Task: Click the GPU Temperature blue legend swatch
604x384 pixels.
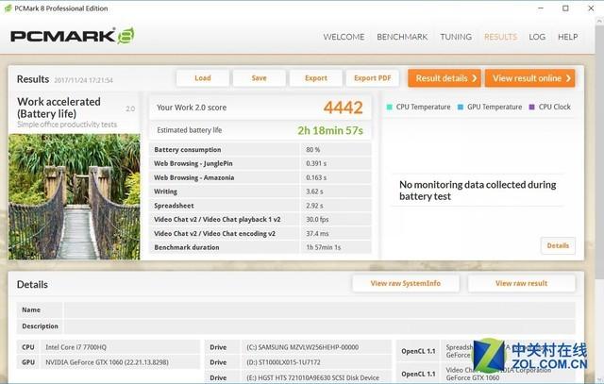Action: click(461, 107)
